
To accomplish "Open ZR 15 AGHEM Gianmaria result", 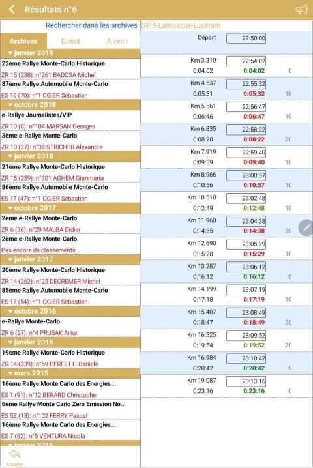I will (53, 178).
